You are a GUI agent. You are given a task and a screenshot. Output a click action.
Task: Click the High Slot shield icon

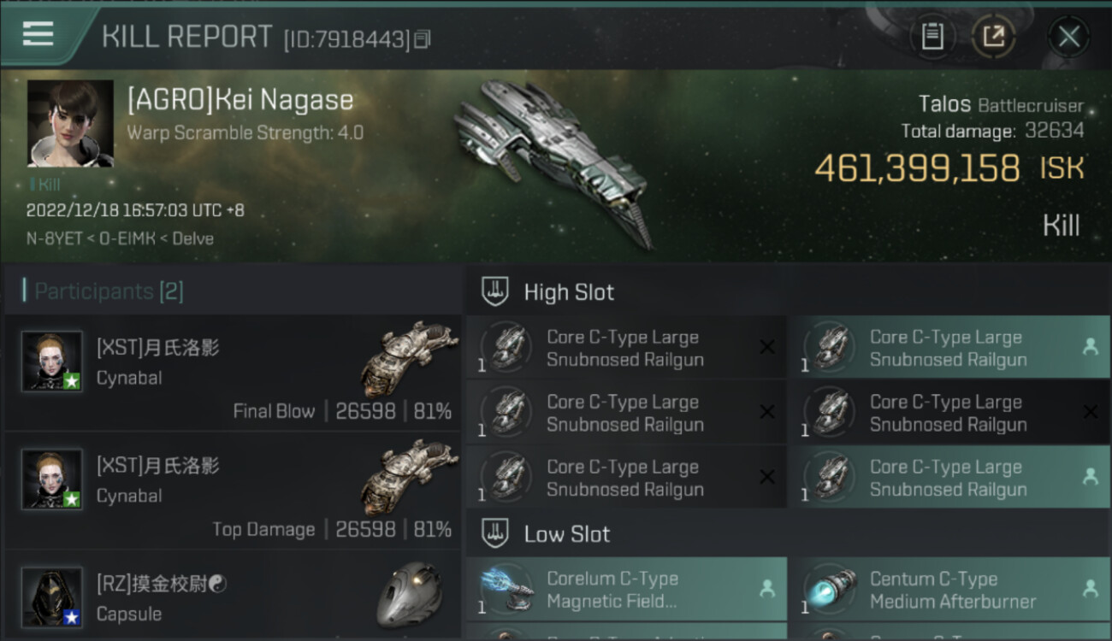click(496, 291)
